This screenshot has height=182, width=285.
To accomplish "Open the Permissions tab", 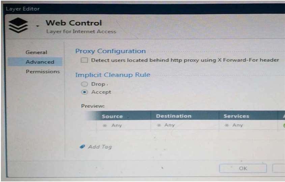I will pyautogui.click(x=43, y=71).
